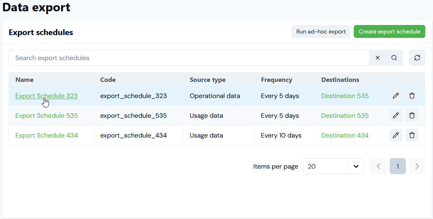
Task: Create export schedule
Action: point(389,32)
